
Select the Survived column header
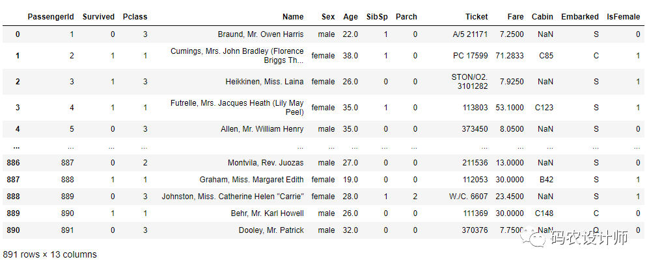[99, 17]
